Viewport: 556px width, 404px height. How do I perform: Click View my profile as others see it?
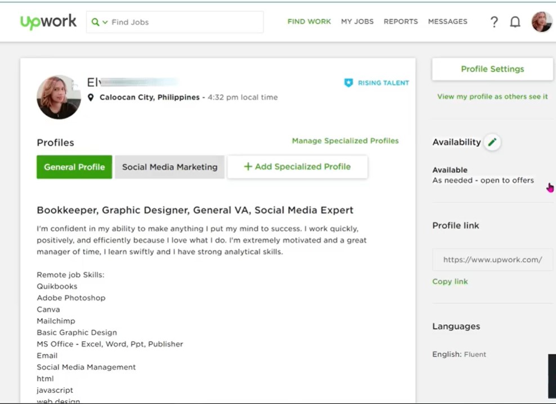point(492,96)
